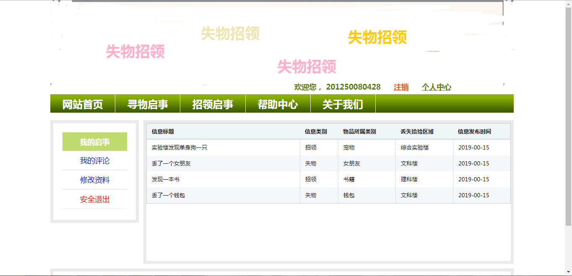Go to 寻物启事 in the nav bar
Image resolution: width=572 pixels, height=276 pixels.
[148, 104]
